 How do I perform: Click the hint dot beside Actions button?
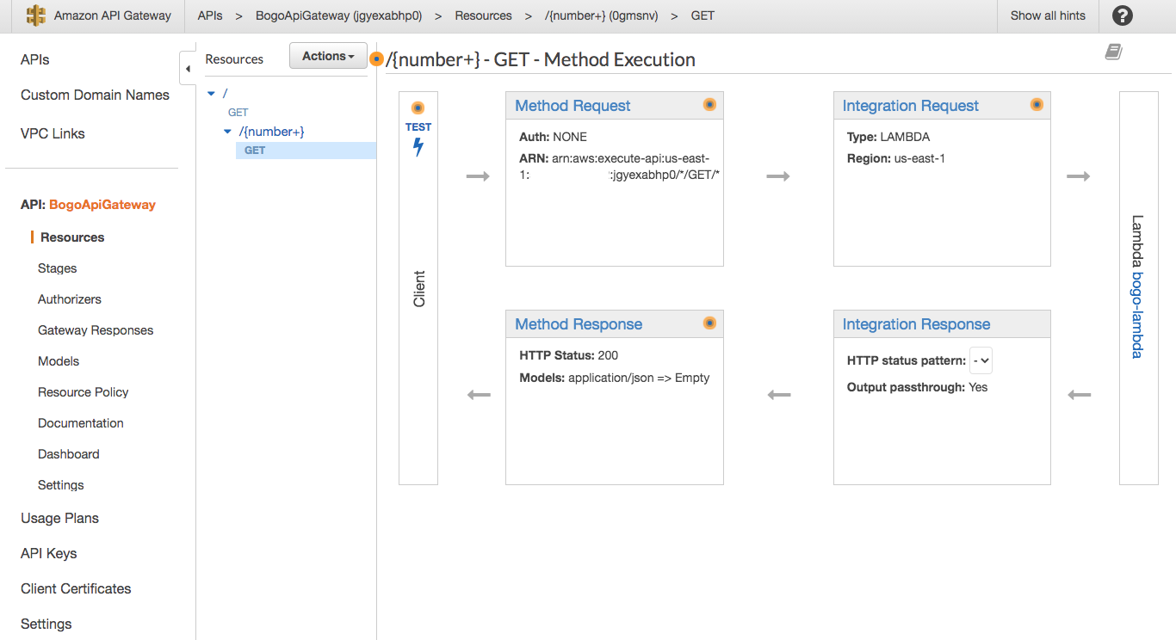tap(376, 59)
